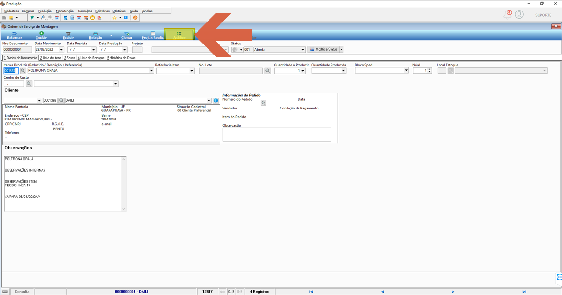Go to previous record navigation arrow
562x295 pixels.
383,292
